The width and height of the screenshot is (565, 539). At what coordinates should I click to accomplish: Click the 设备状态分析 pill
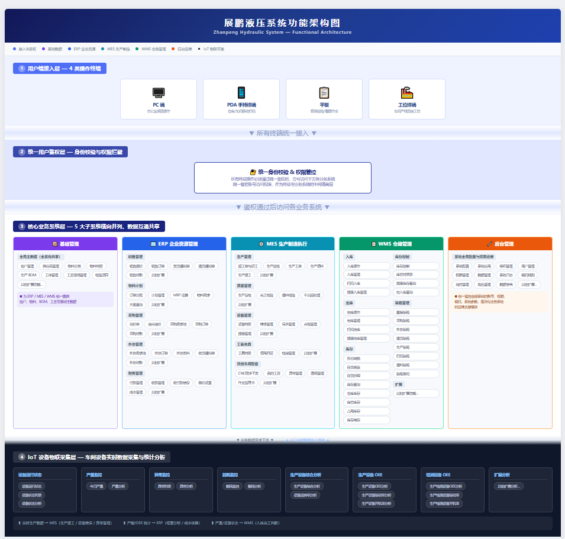32,504
